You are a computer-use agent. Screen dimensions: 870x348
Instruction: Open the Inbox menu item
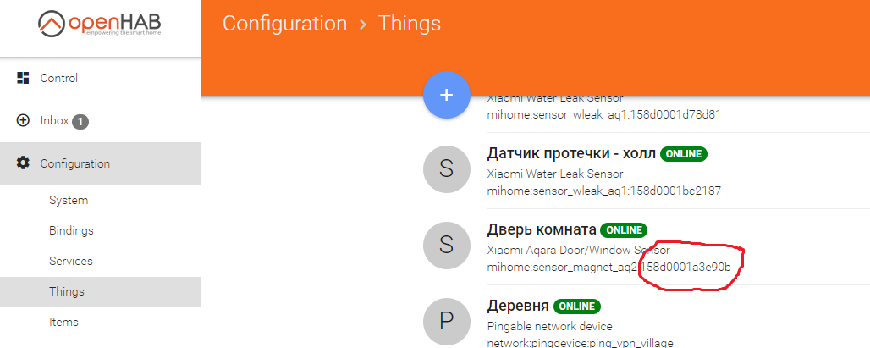(x=54, y=121)
